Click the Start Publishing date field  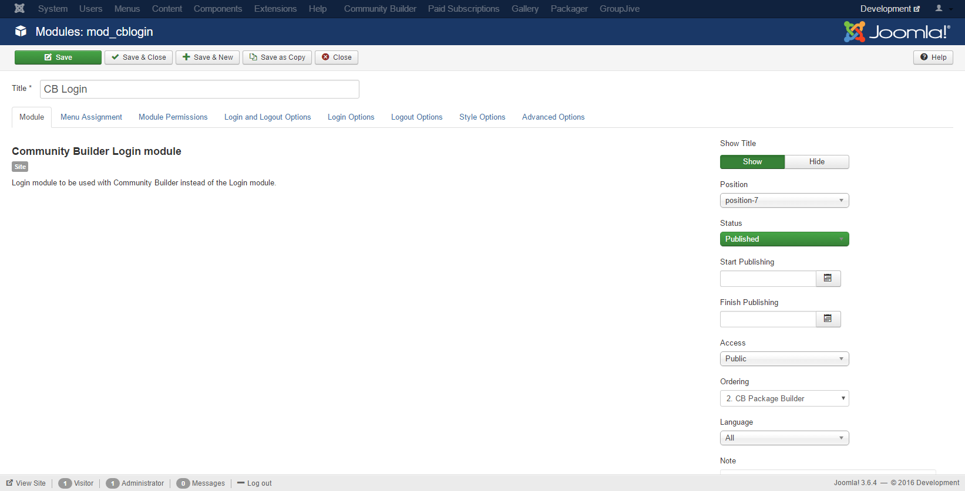[x=768, y=279]
